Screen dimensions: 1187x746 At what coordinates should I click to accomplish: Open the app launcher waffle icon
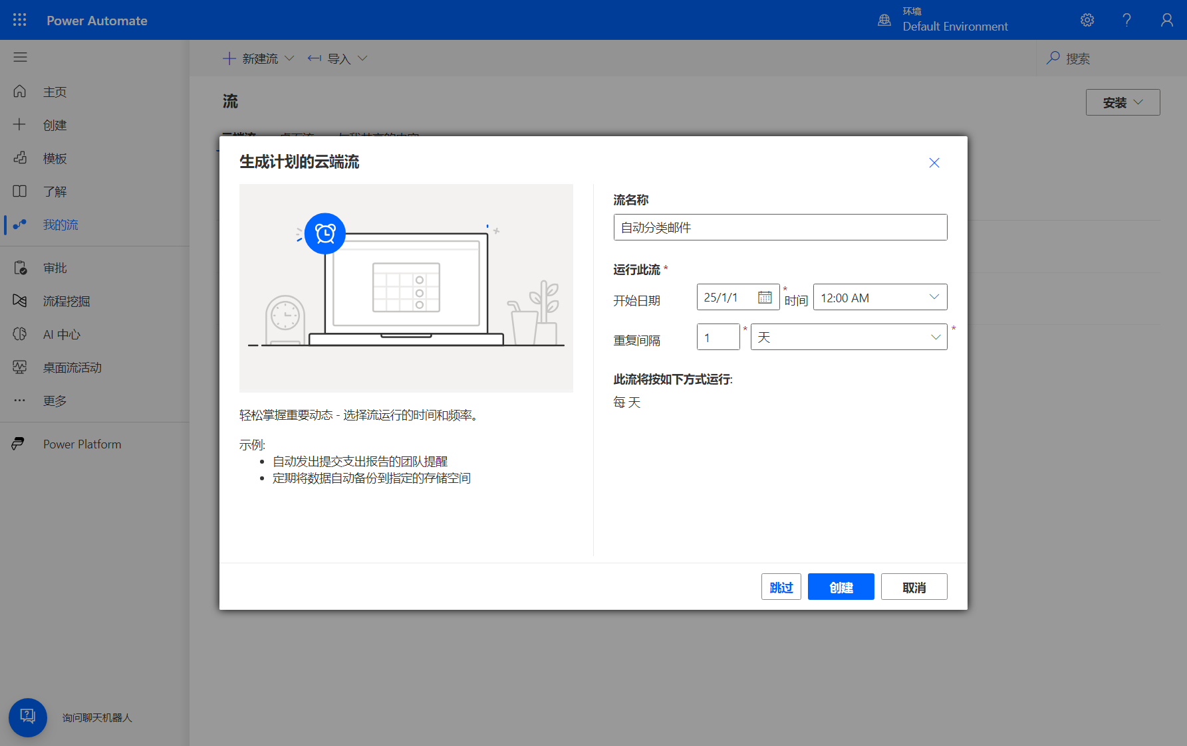tap(20, 20)
